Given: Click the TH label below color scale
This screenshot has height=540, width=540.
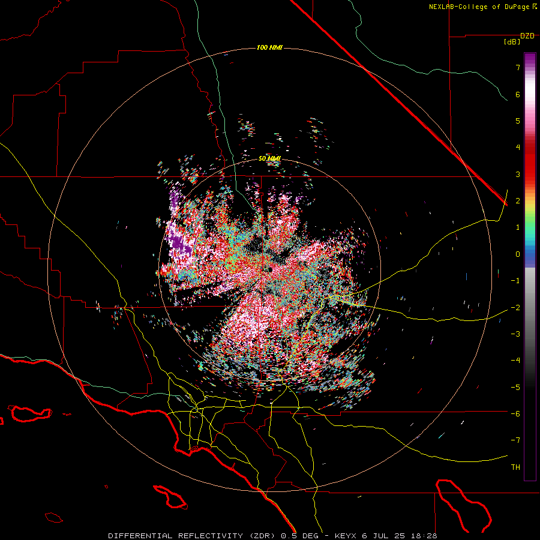Looking at the screenshot, I should (x=515, y=467).
